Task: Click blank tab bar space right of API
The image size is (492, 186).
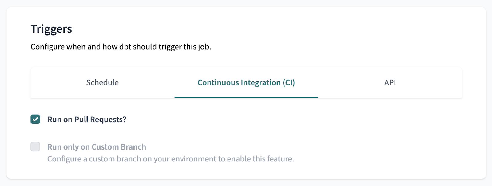Action: 437,82
